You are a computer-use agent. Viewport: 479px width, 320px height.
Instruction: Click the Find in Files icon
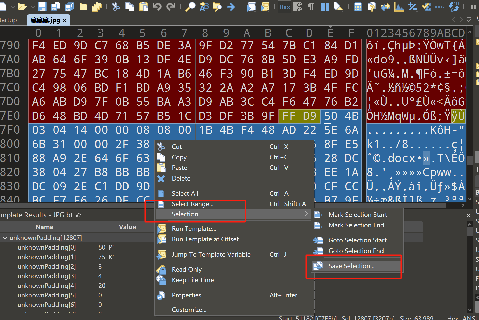[x=217, y=7]
